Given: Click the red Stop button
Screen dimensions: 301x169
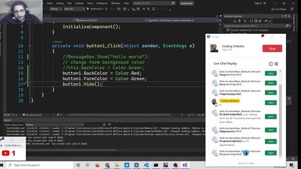Looking at the screenshot, I should pyautogui.click(x=272, y=48).
